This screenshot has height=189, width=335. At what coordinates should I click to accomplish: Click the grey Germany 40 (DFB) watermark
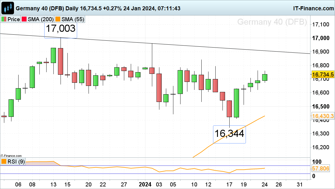[x=272, y=22]
